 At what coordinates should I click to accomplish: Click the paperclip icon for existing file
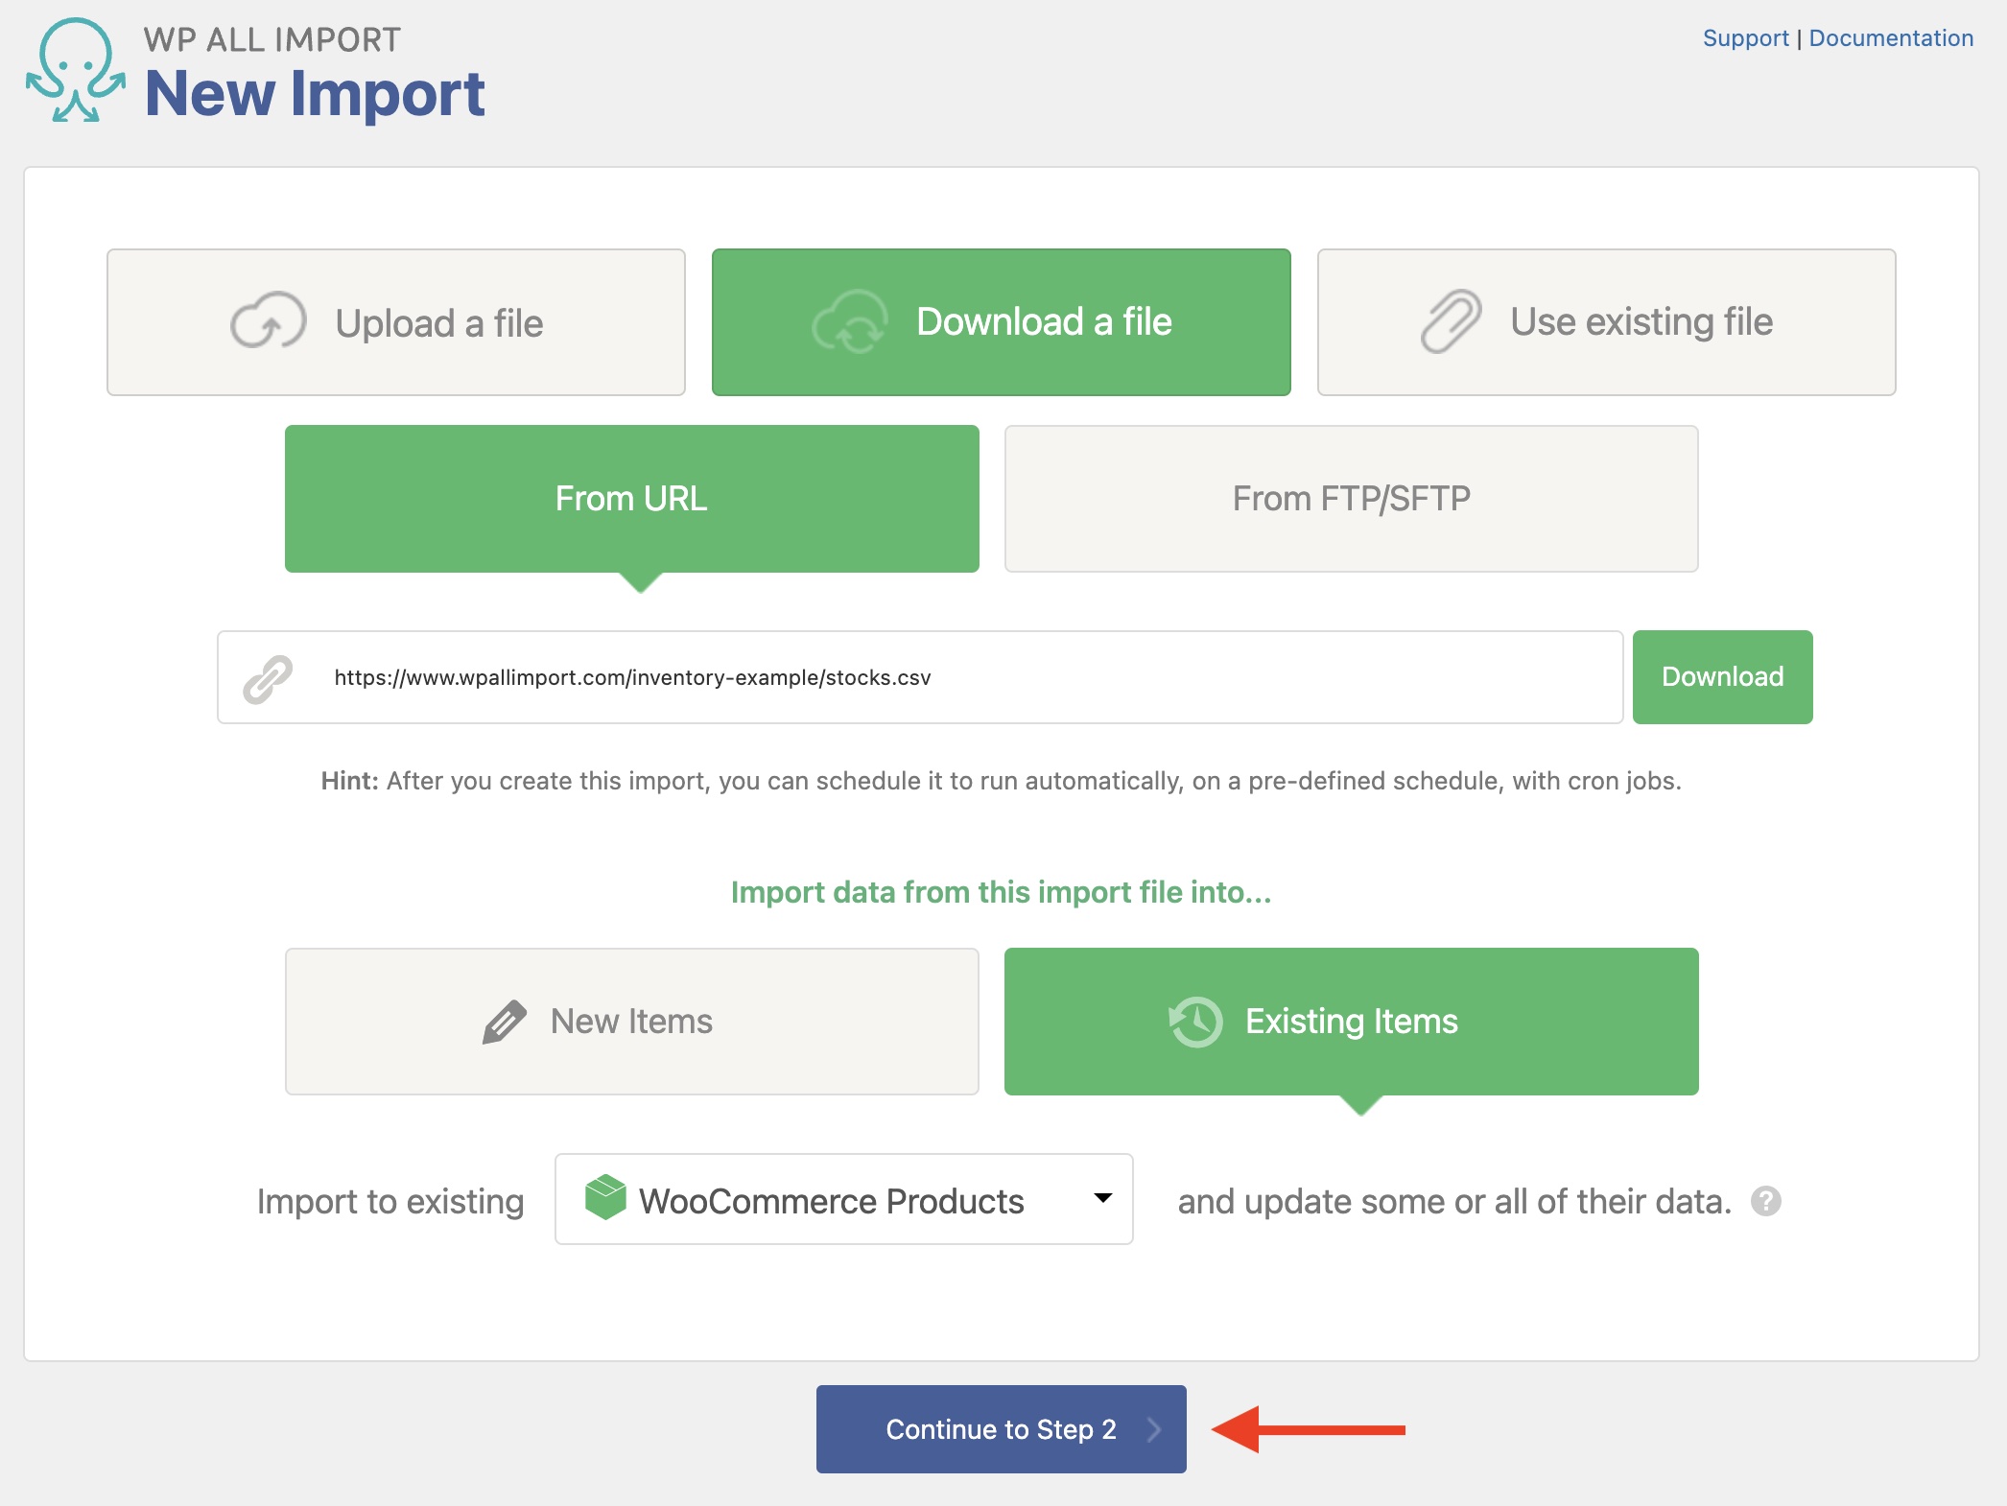pyautogui.click(x=1451, y=321)
